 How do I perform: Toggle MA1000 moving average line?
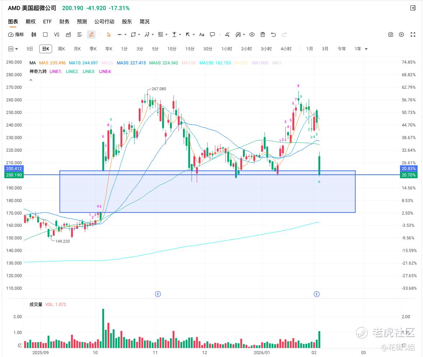point(260,63)
